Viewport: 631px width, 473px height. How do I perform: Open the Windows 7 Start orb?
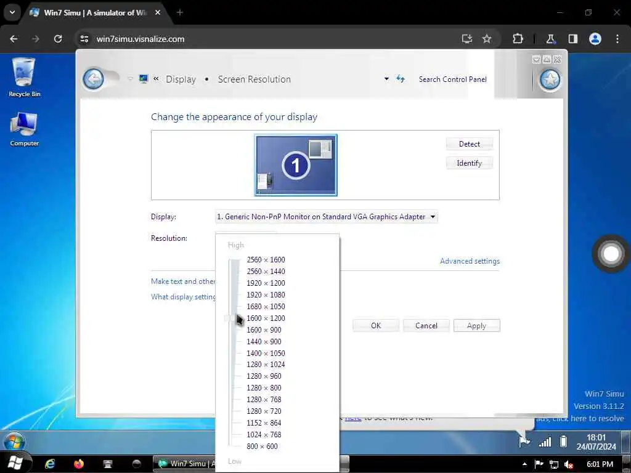pyautogui.click(x=14, y=442)
